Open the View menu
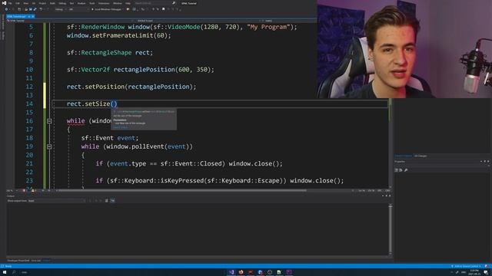The width and height of the screenshot is (492, 276). coord(25,3)
